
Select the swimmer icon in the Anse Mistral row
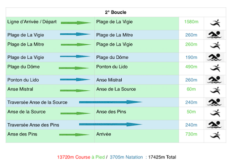(x=215, y=80)
